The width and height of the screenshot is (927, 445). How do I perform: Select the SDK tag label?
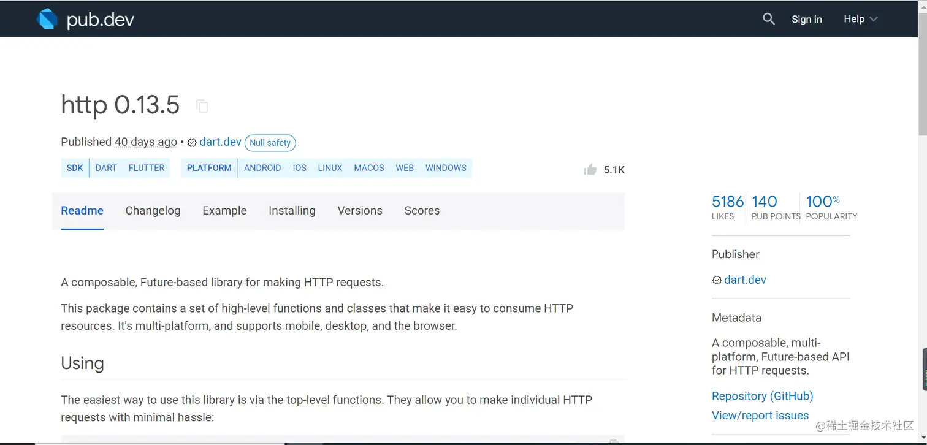point(75,168)
